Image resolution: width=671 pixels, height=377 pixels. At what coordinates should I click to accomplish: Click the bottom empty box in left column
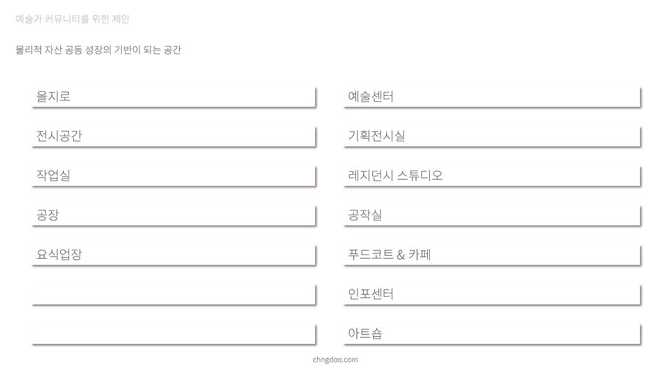(x=174, y=334)
